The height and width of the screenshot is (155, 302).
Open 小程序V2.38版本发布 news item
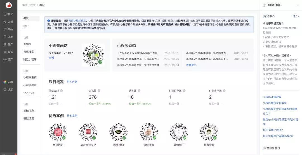pyautogui.click(x=138, y=59)
